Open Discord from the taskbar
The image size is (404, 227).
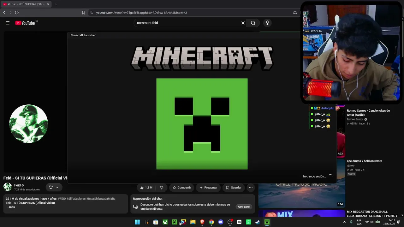(x=221, y=222)
